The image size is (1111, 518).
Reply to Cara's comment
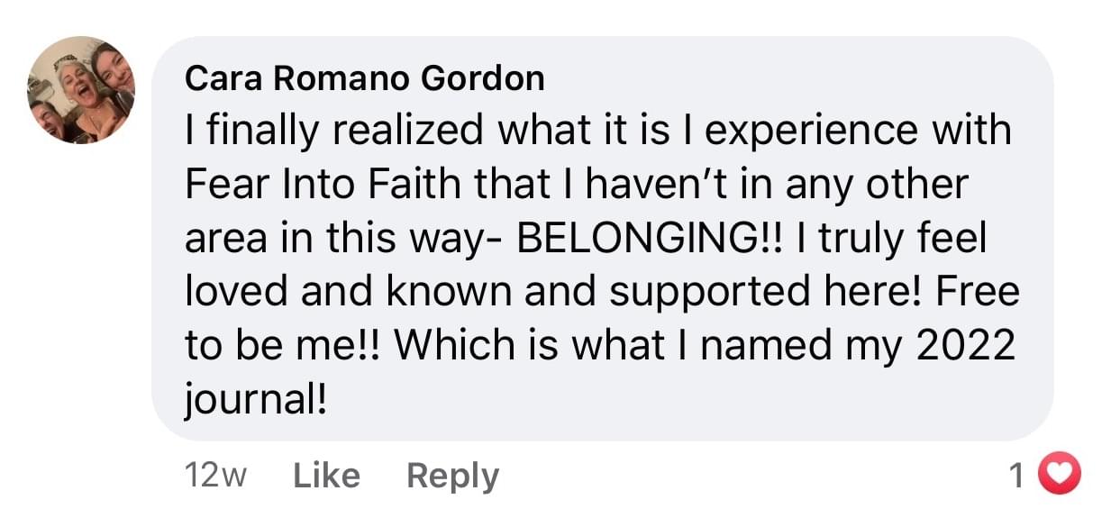(x=452, y=476)
